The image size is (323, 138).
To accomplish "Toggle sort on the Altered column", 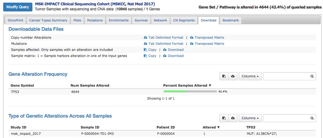I will 211,127.
